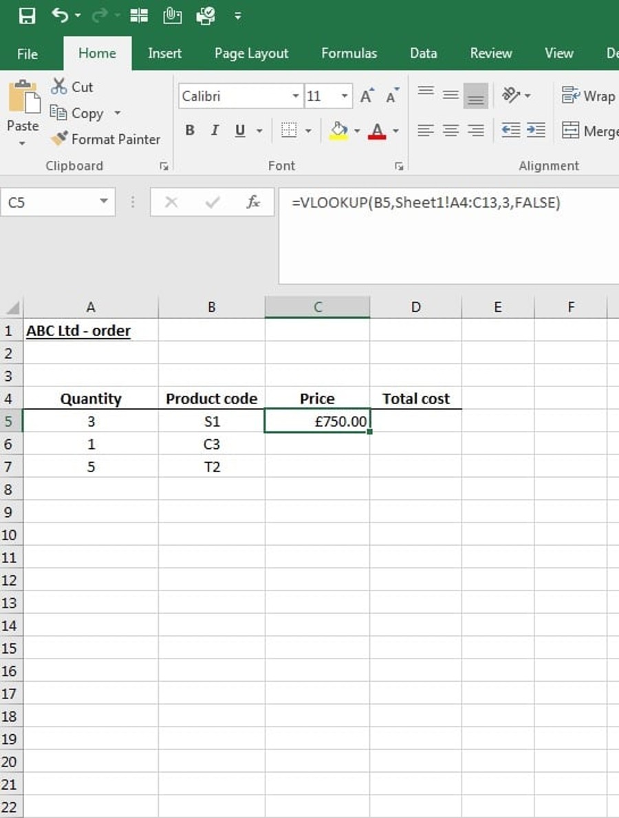Click Increase Font Size icon

[x=367, y=96]
